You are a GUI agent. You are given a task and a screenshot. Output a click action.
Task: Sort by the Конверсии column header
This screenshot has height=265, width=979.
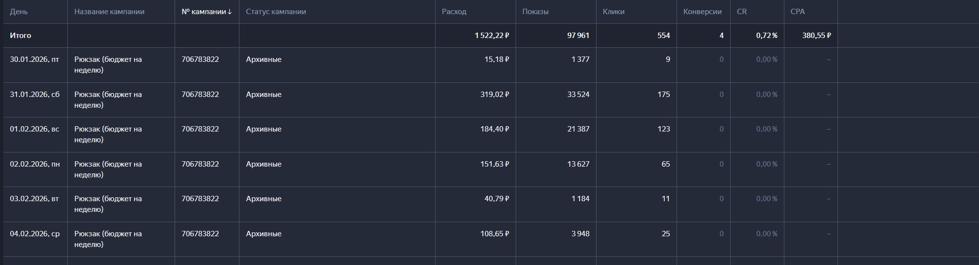702,12
